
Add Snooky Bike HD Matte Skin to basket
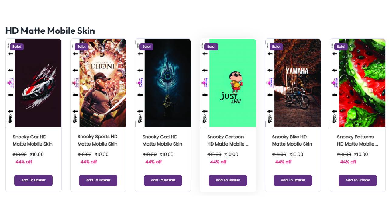[293, 180]
